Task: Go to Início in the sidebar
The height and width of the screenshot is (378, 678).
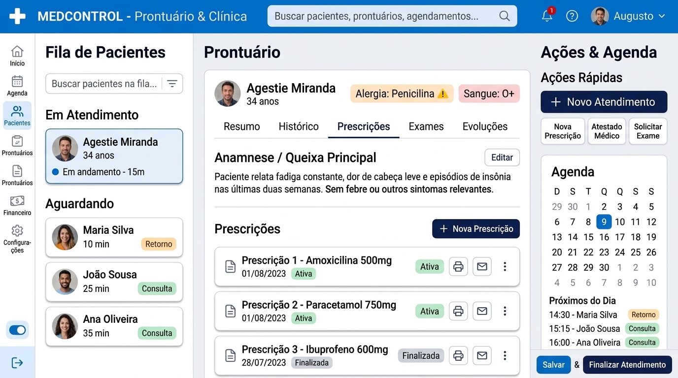Action: 17,56
